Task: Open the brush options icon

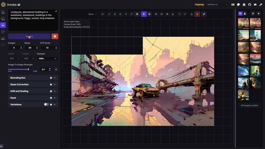Action: click(137, 14)
